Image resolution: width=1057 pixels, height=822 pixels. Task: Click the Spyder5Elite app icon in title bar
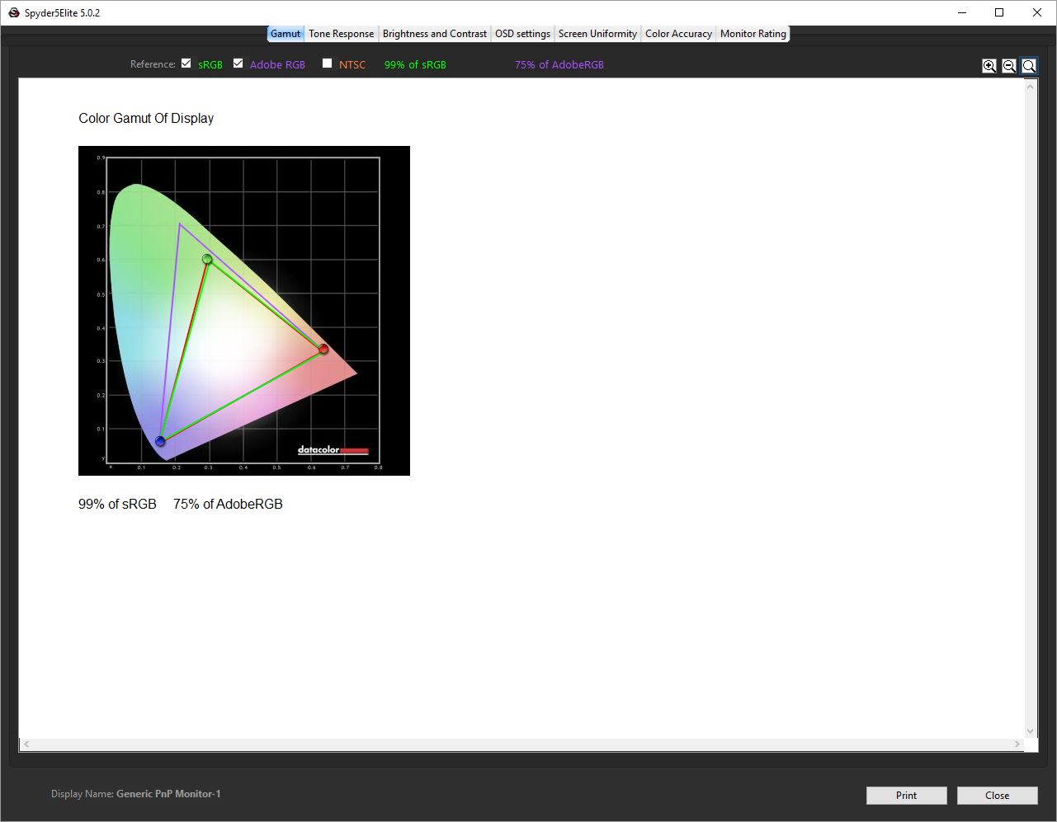[13, 12]
